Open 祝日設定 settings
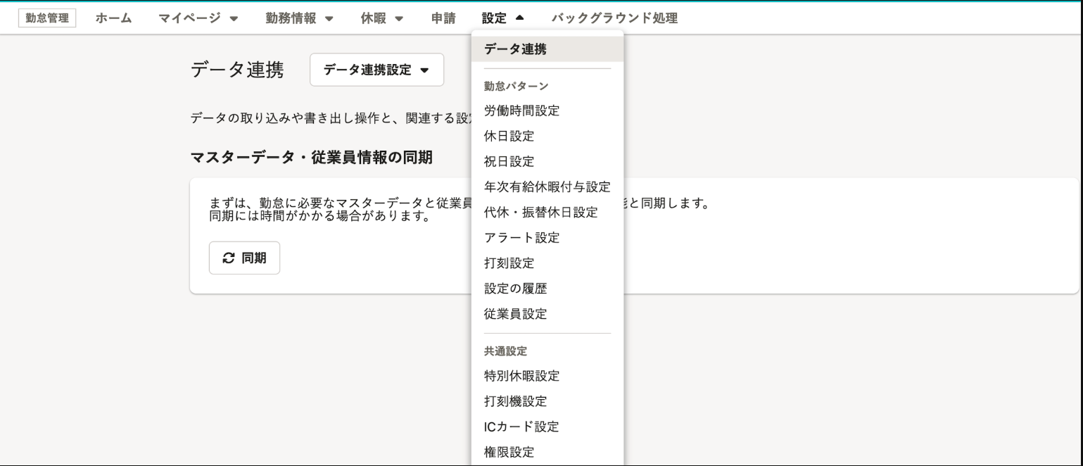 click(507, 161)
